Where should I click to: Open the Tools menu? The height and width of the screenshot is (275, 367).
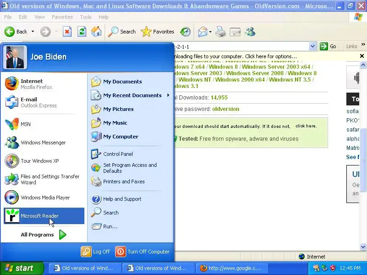tap(86, 17)
